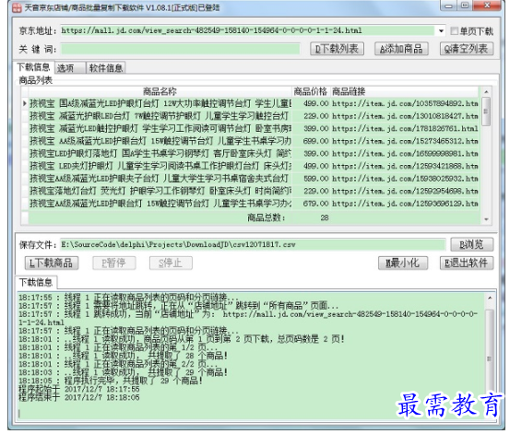Click price cell 599.00
The width and height of the screenshot is (510, 434).
click(x=311, y=179)
